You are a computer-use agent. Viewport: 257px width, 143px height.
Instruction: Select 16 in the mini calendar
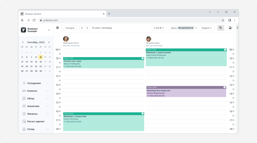tap(40, 62)
